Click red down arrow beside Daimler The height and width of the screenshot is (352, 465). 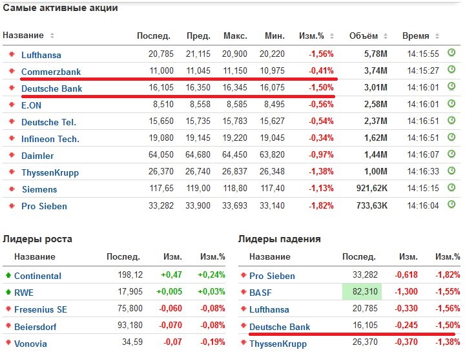point(12,156)
